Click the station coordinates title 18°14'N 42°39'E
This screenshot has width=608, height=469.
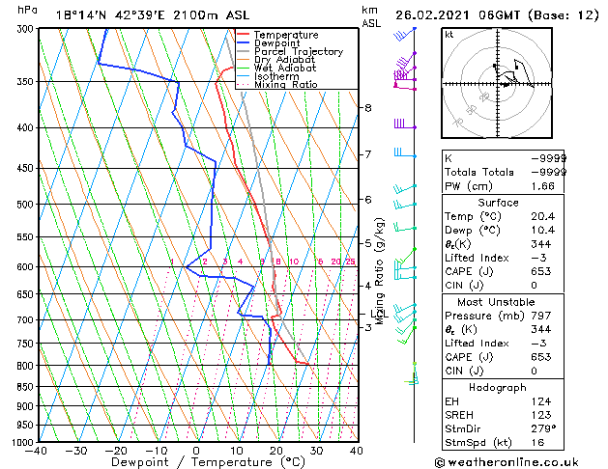[x=110, y=15]
